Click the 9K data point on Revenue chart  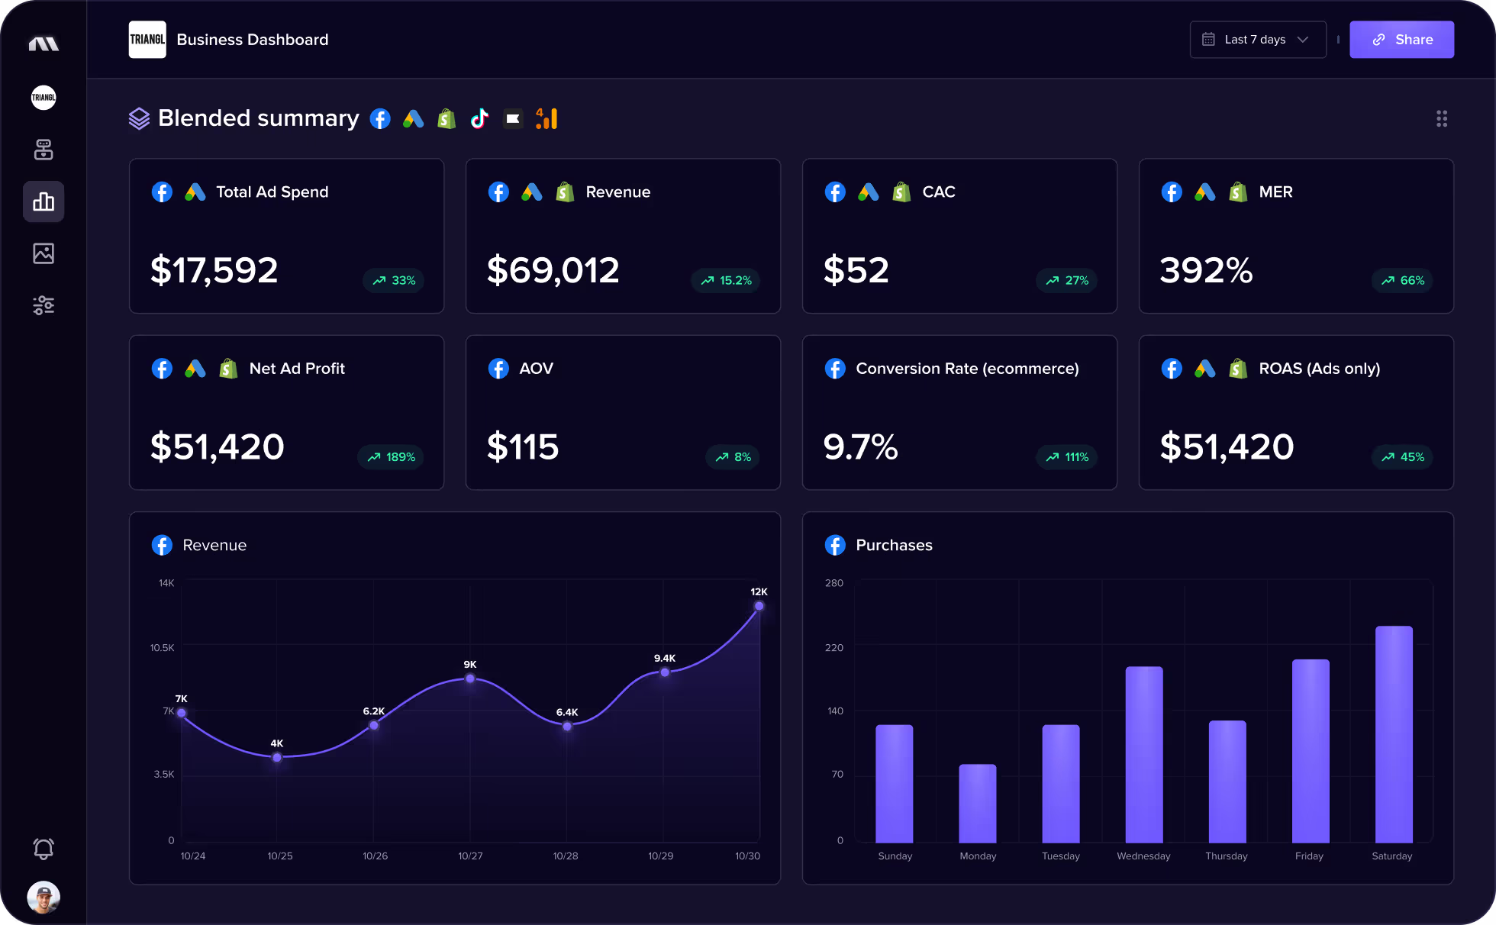[x=470, y=678]
